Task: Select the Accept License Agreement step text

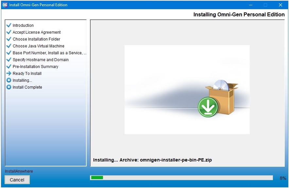Action: coord(37,32)
